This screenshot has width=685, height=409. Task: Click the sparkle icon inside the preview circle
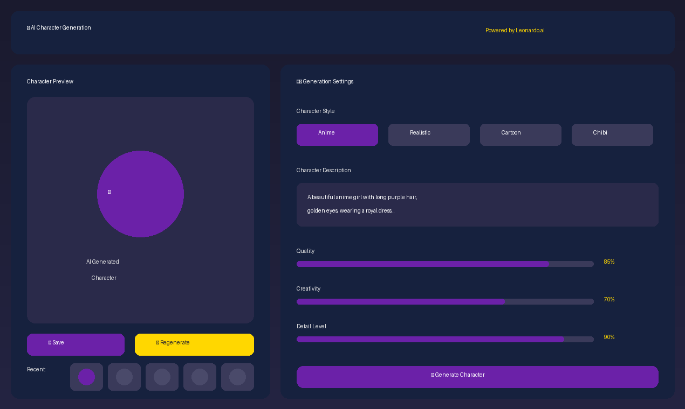click(x=109, y=192)
